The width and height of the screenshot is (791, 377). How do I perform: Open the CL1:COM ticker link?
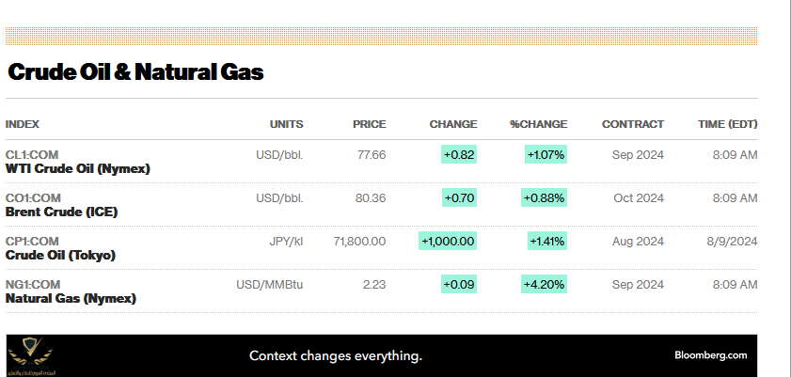coord(33,154)
